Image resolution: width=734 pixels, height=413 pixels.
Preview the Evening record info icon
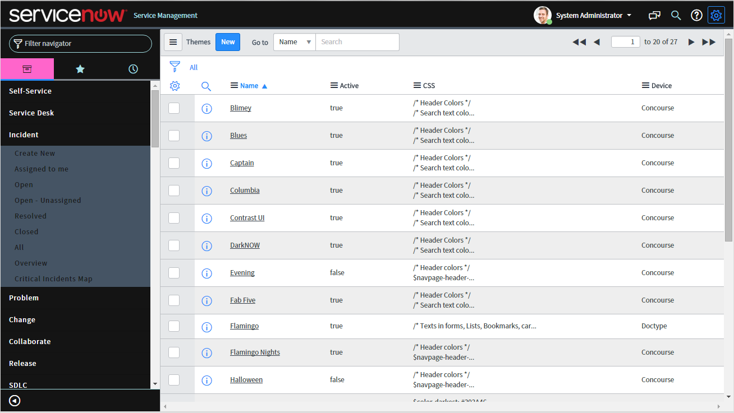click(x=207, y=273)
